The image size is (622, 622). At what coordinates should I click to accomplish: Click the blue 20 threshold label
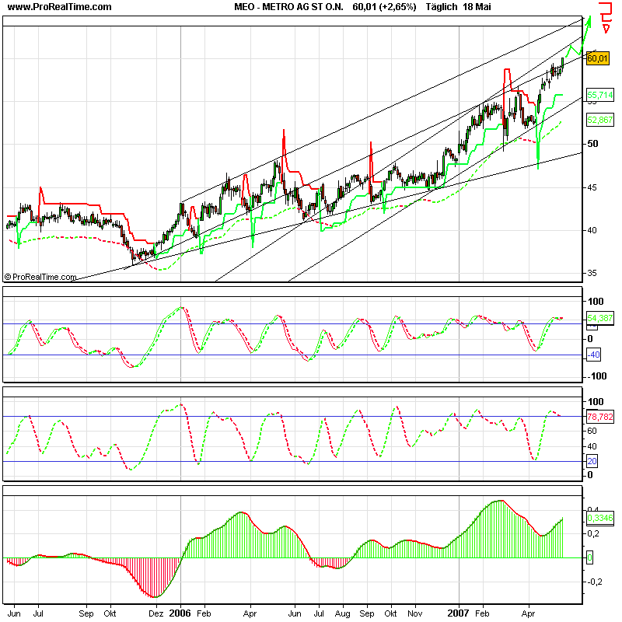tap(591, 461)
